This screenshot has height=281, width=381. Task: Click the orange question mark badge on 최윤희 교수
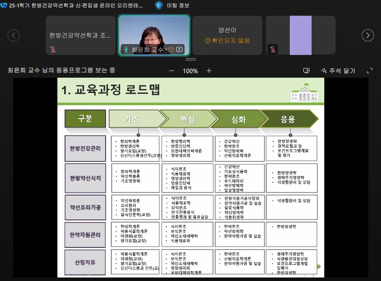171,49
